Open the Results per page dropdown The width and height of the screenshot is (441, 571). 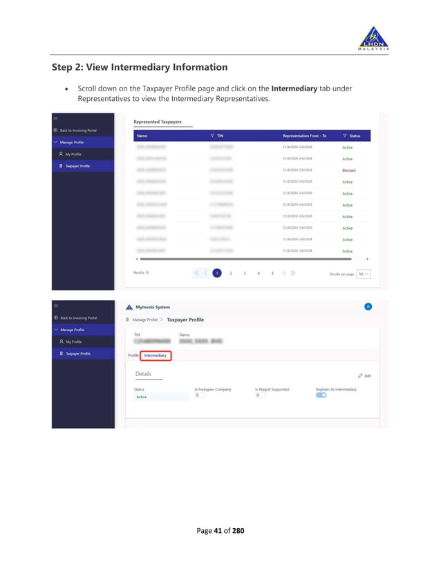coord(364,274)
